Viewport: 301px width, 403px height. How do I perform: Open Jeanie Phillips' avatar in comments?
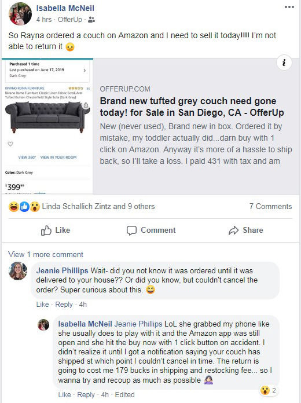(x=18, y=271)
